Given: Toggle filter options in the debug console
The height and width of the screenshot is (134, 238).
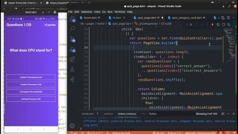Looking at the screenshot, I should (223, 114).
